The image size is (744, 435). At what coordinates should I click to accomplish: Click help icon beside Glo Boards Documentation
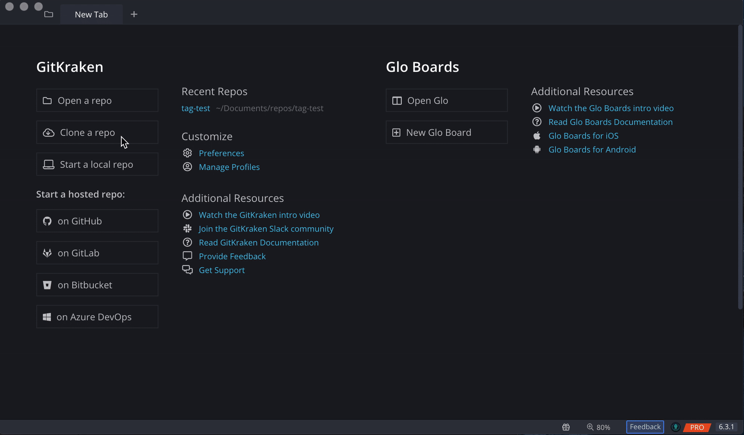(537, 122)
